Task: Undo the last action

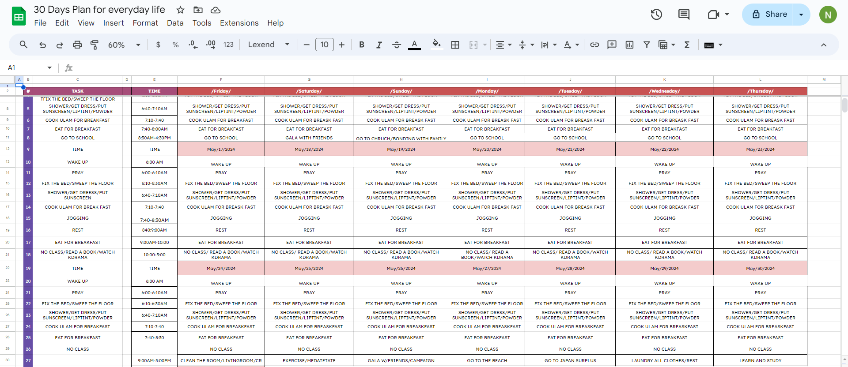Action: 42,45
